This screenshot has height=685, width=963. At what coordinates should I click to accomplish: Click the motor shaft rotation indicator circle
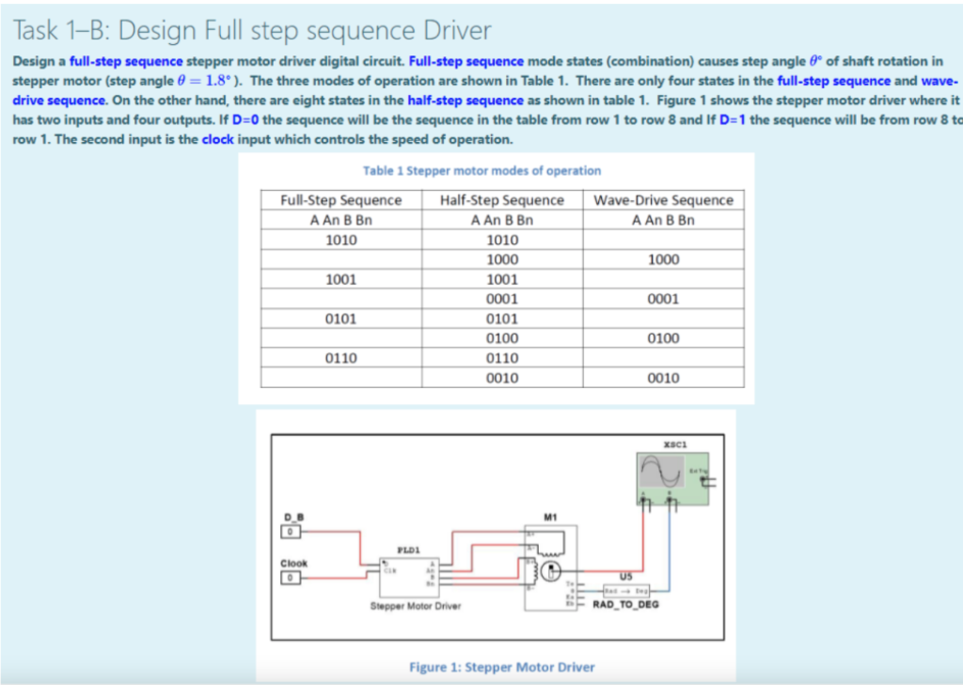click(x=550, y=571)
